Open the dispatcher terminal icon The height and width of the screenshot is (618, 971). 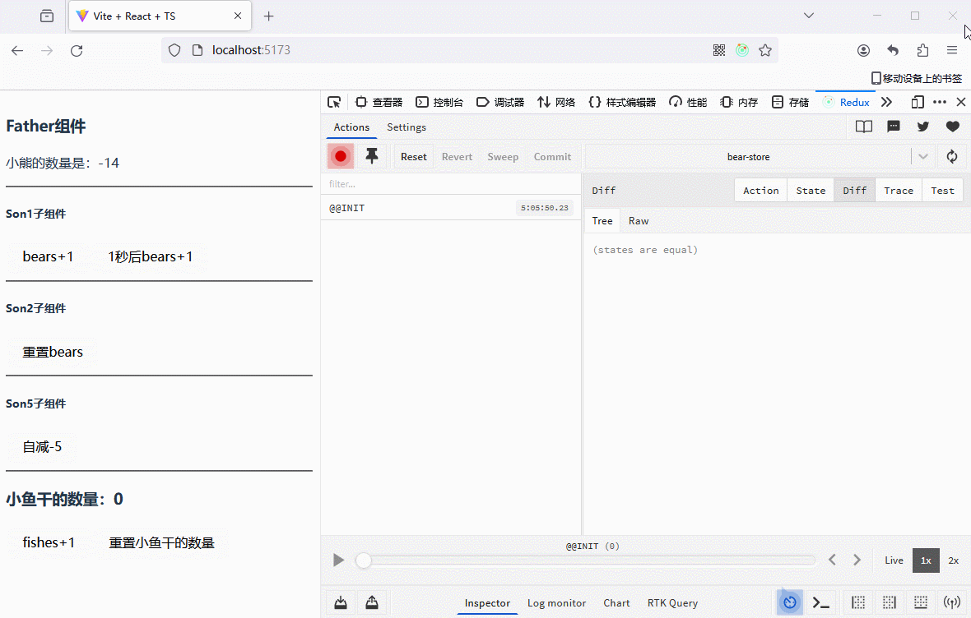click(820, 602)
